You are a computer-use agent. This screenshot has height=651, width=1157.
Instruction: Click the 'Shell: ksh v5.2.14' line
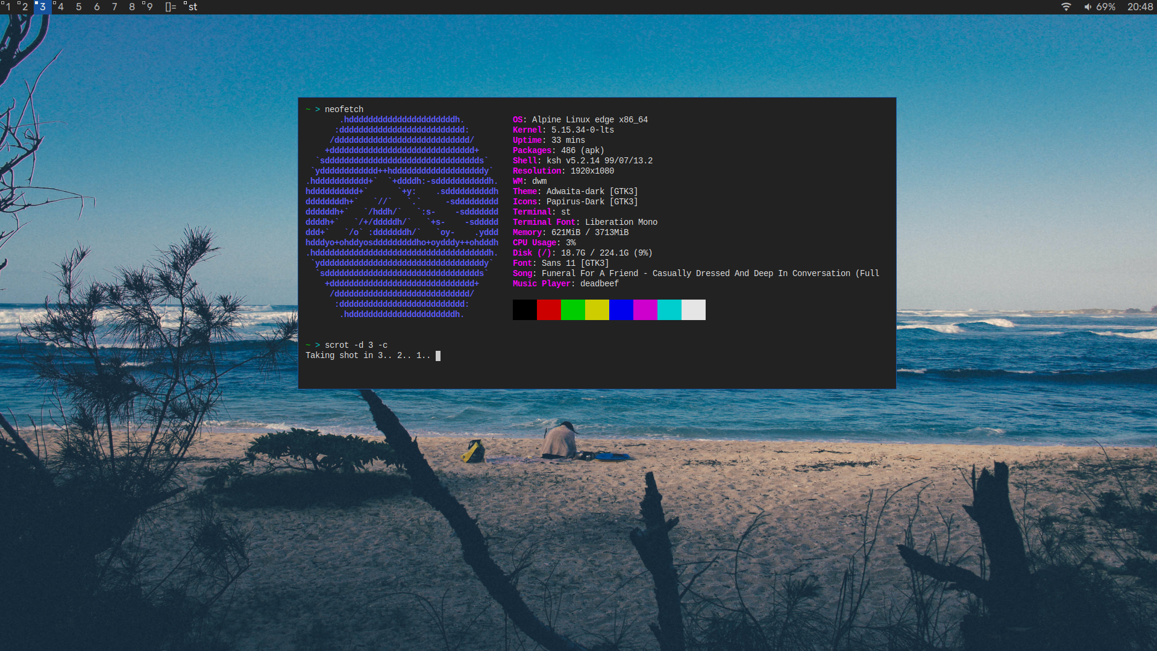pos(583,160)
